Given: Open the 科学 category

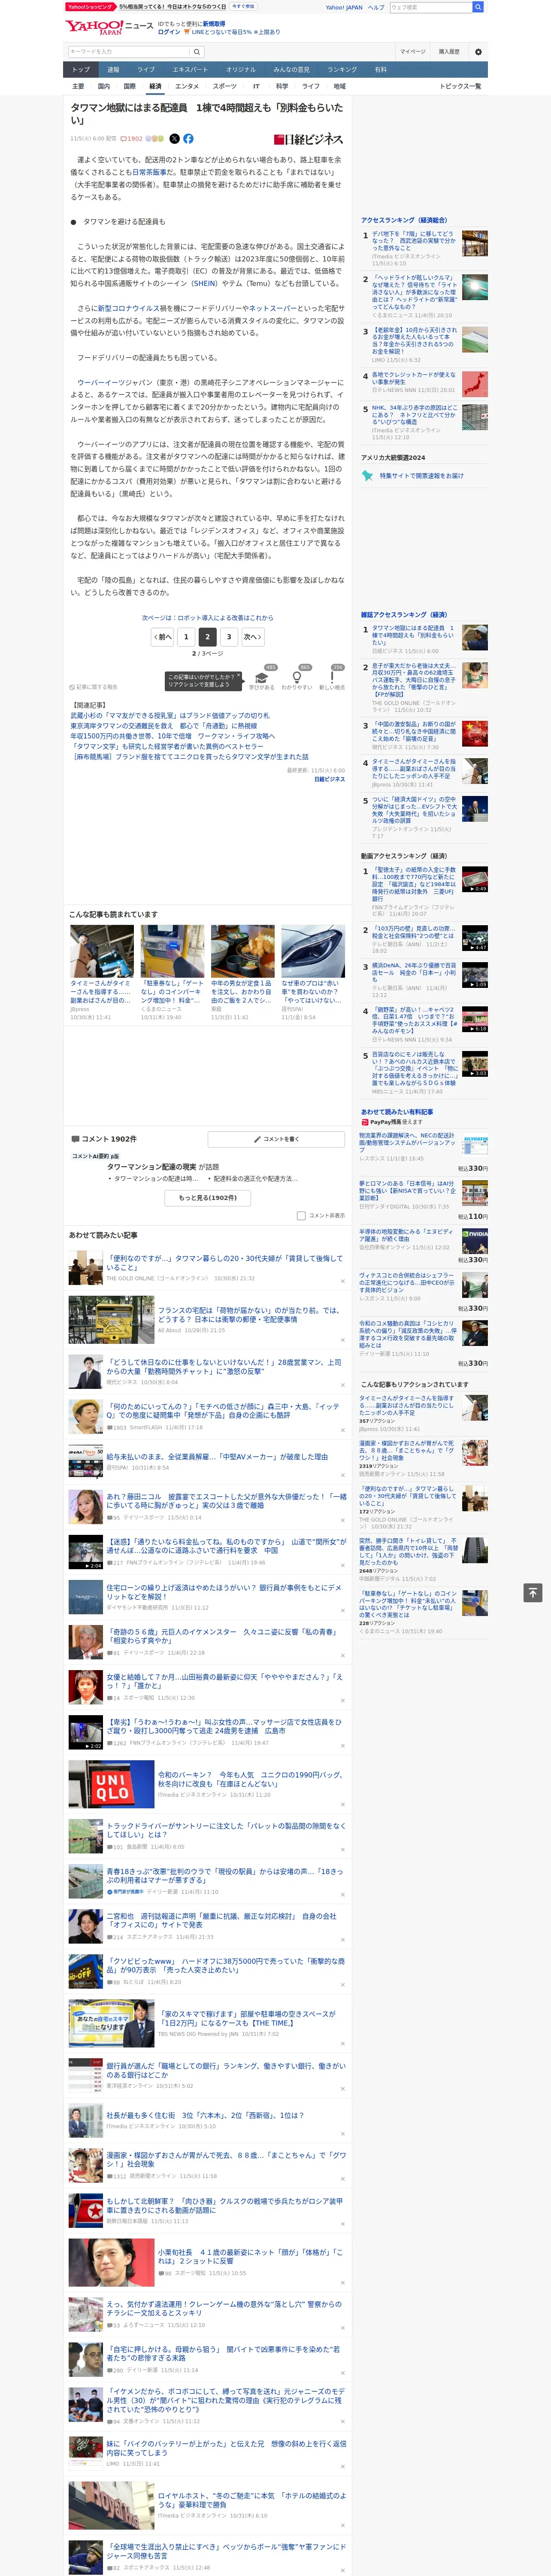Looking at the screenshot, I should click(x=282, y=86).
